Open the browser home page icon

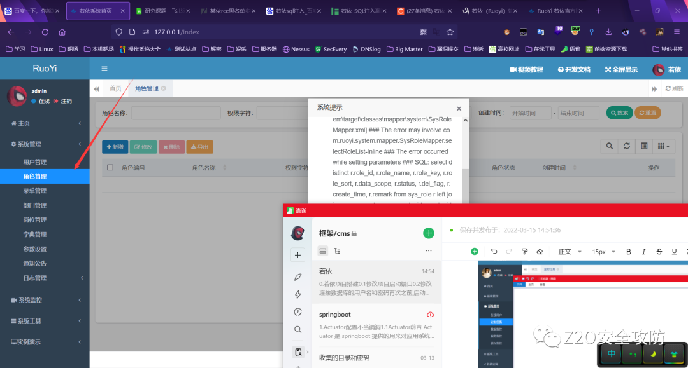(x=62, y=32)
